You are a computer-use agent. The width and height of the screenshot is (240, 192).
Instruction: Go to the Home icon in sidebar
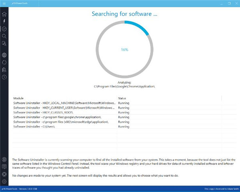4,14
